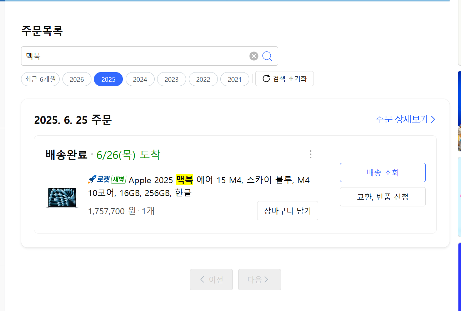Select the 2023 year filter
The height and width of the screenshot is (311, 461).
pos(171,79)
